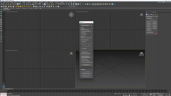Click Teapot primitive button
The height and width of the screenshot is (96, 171).
click(149, 29)
